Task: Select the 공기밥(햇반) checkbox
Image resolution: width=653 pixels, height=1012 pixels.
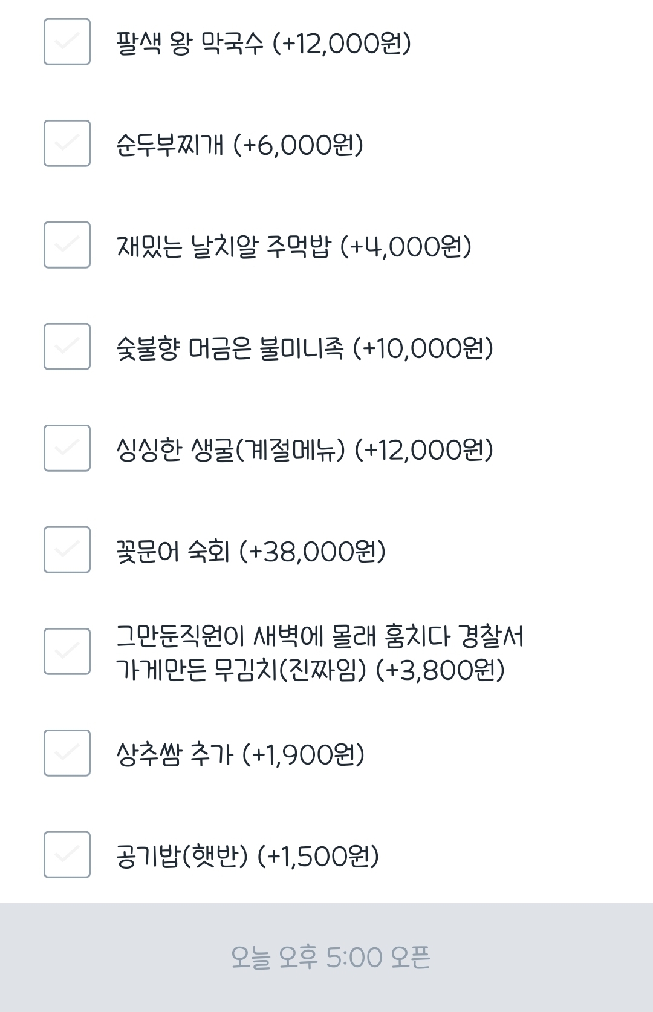Action: coord(67,855)
